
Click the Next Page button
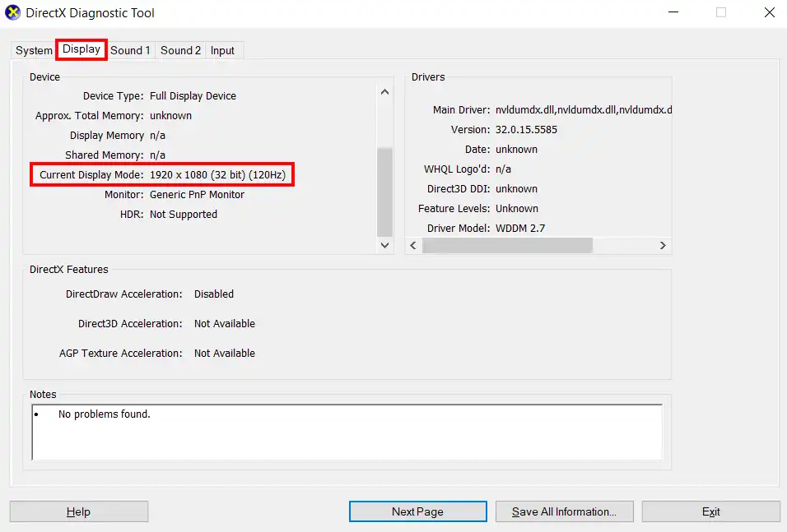417,511
